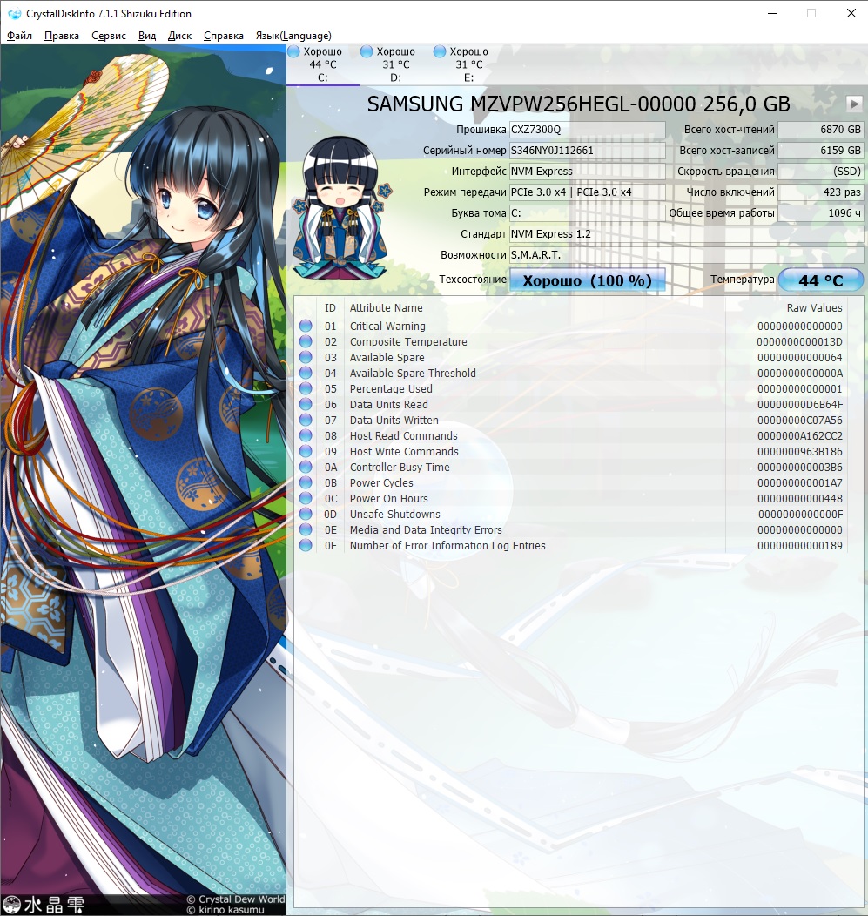Close the CrystalDiskInfo window
This screenshot has height=916, width=868.
point(851,13)
